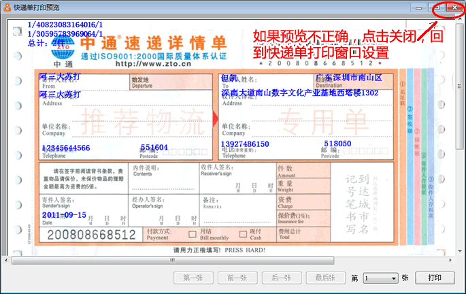This screenshot has width=466, height=294.
Task: Click the 最后张 last page button
Action: [x=325, y=278]
